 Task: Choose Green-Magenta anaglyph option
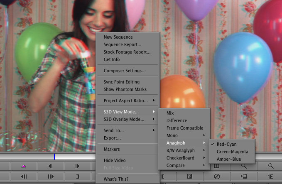point(231,152)
